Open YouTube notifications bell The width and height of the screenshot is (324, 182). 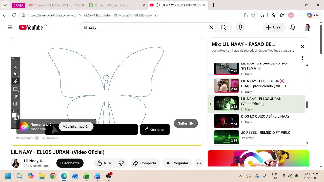(x=293, y=27)
